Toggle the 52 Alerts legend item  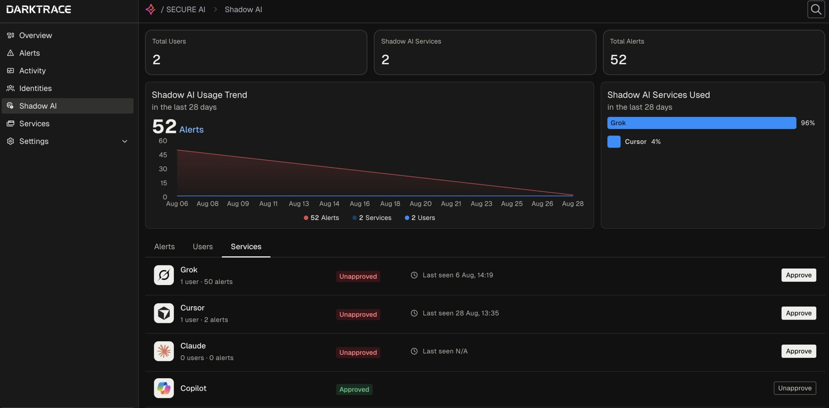pos(321,218)
